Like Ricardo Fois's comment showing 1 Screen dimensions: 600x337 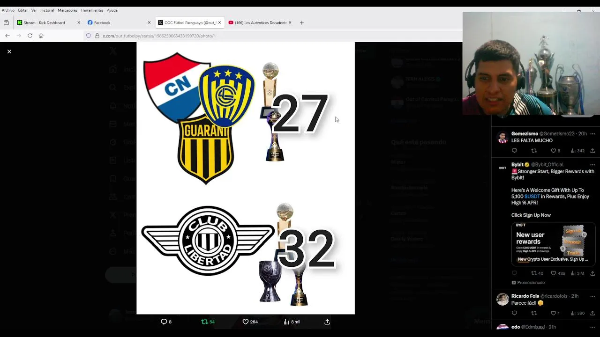555,313
